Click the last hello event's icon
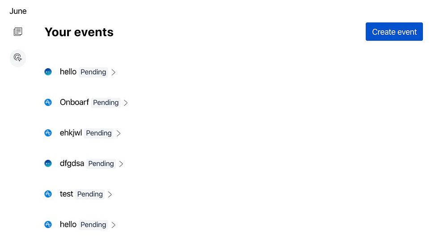Viewport: 447px width, 250px height. click(48, 225)
